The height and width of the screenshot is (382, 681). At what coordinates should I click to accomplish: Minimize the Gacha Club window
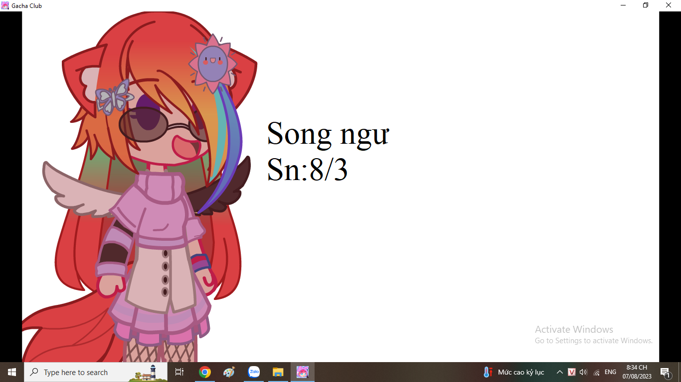pyautogui.click(x=623, y=5)
